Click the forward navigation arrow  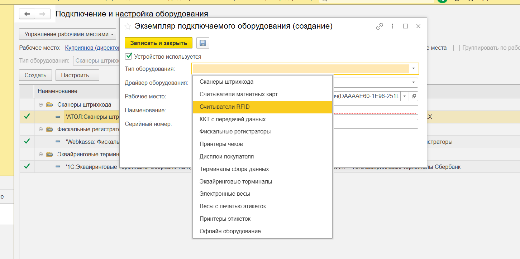click(x=42, y=14)
